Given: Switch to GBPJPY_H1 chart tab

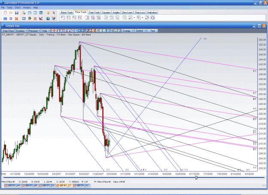Looking at the screenshot, I should coord(81,186).
